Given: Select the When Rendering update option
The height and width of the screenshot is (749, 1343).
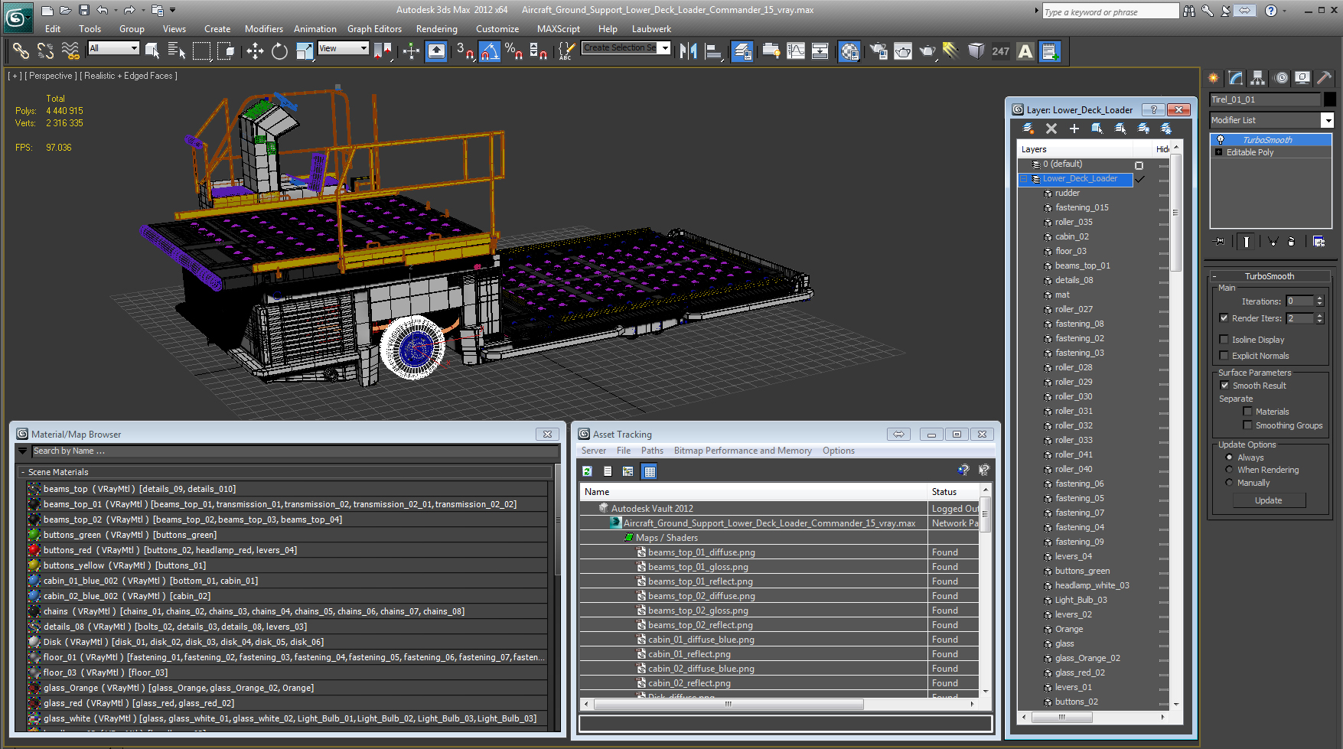Looking at the screenshot, I should [x=1229, y=470].
